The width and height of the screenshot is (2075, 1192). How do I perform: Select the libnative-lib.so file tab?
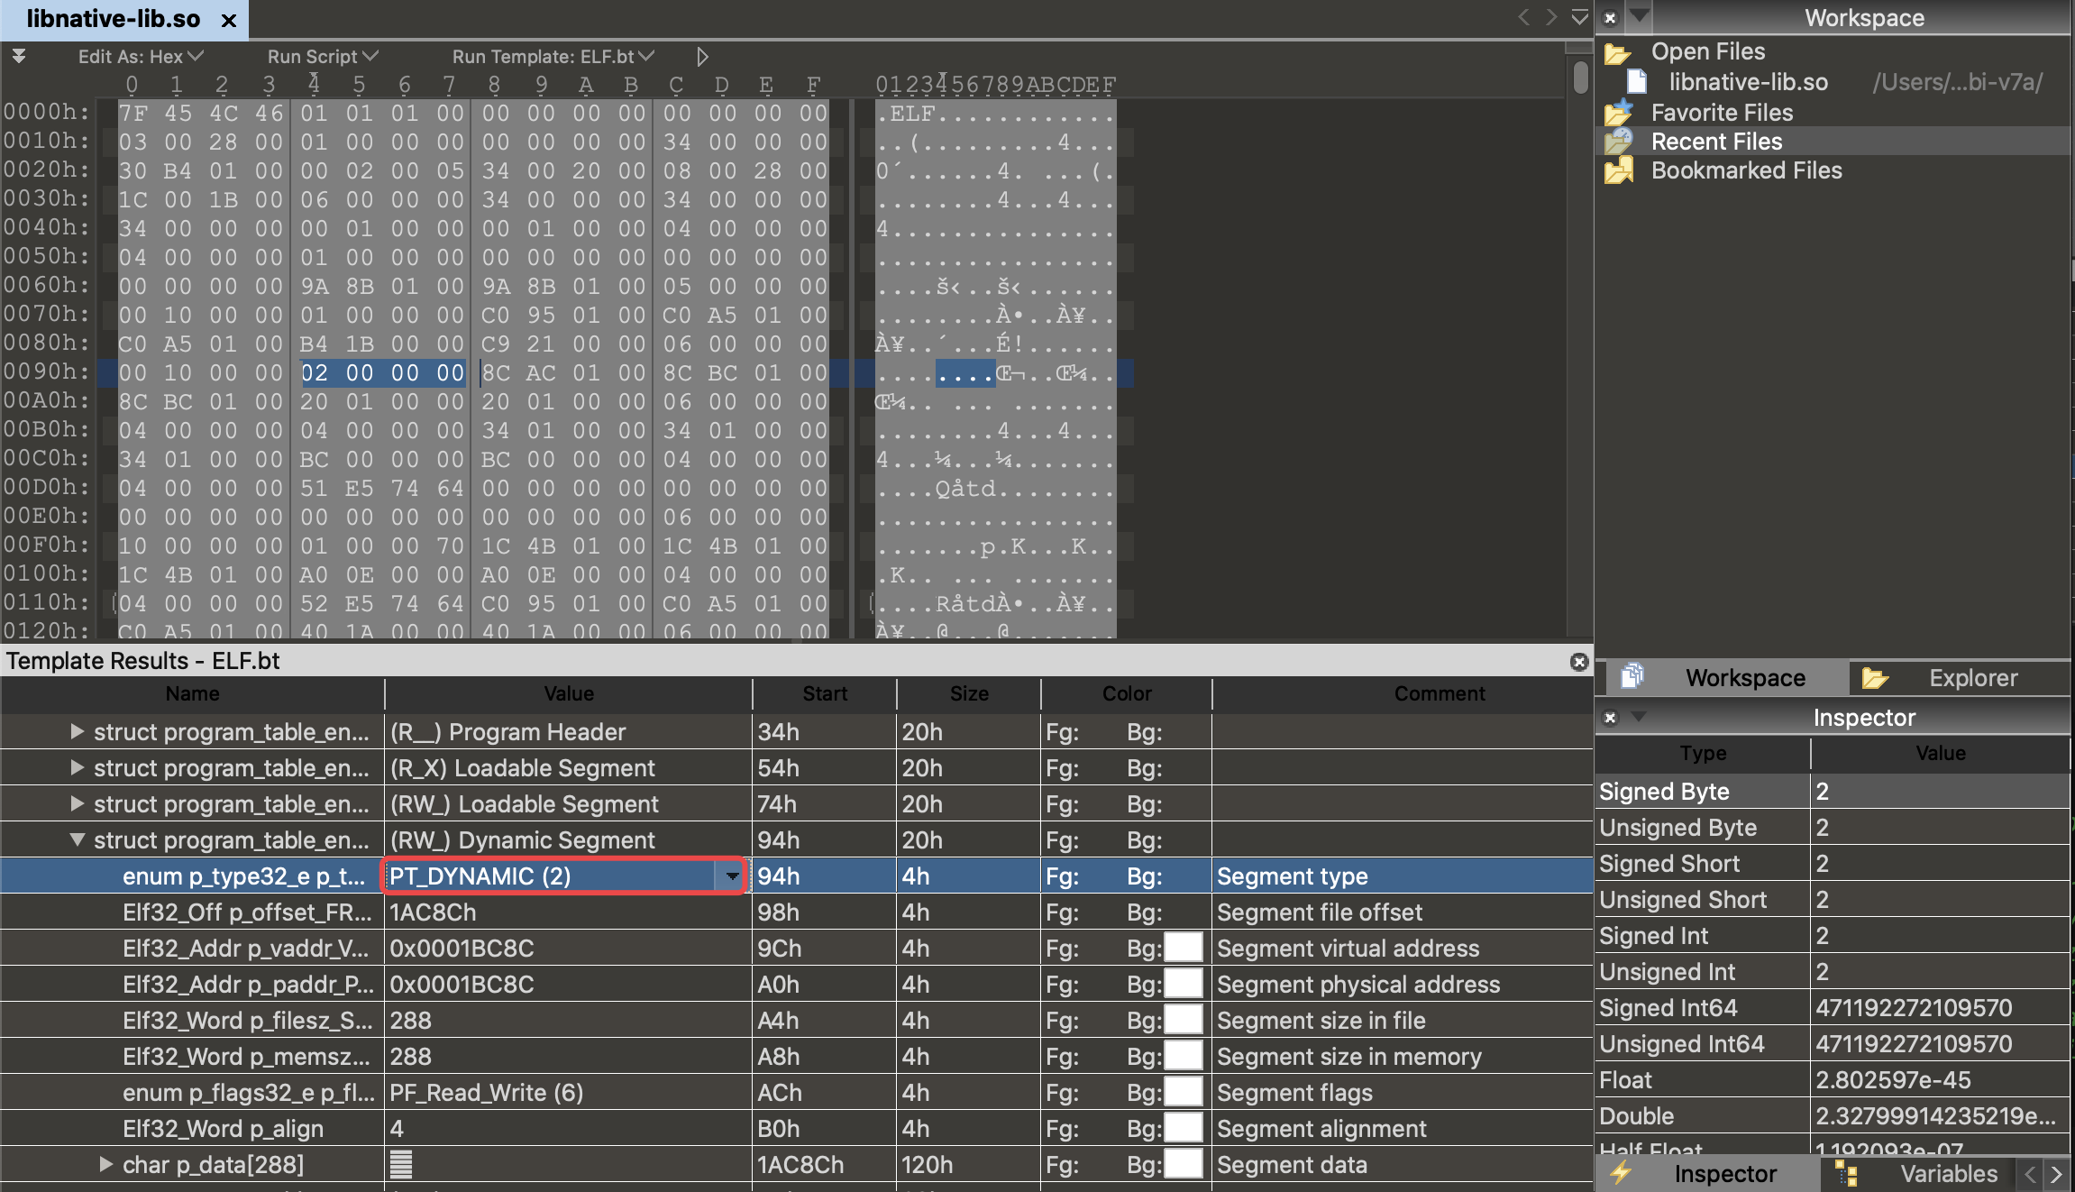click(113, 19)
